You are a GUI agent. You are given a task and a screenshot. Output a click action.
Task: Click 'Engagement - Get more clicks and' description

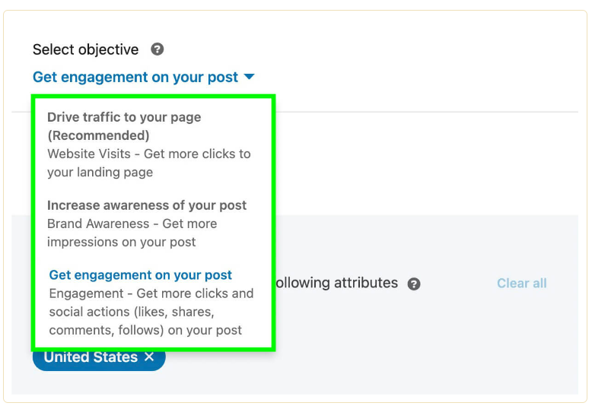tap(151, 293)
